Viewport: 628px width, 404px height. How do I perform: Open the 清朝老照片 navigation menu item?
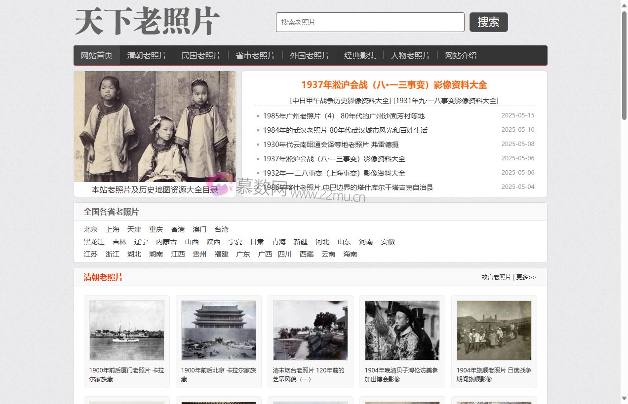click(x=147, y=55)
